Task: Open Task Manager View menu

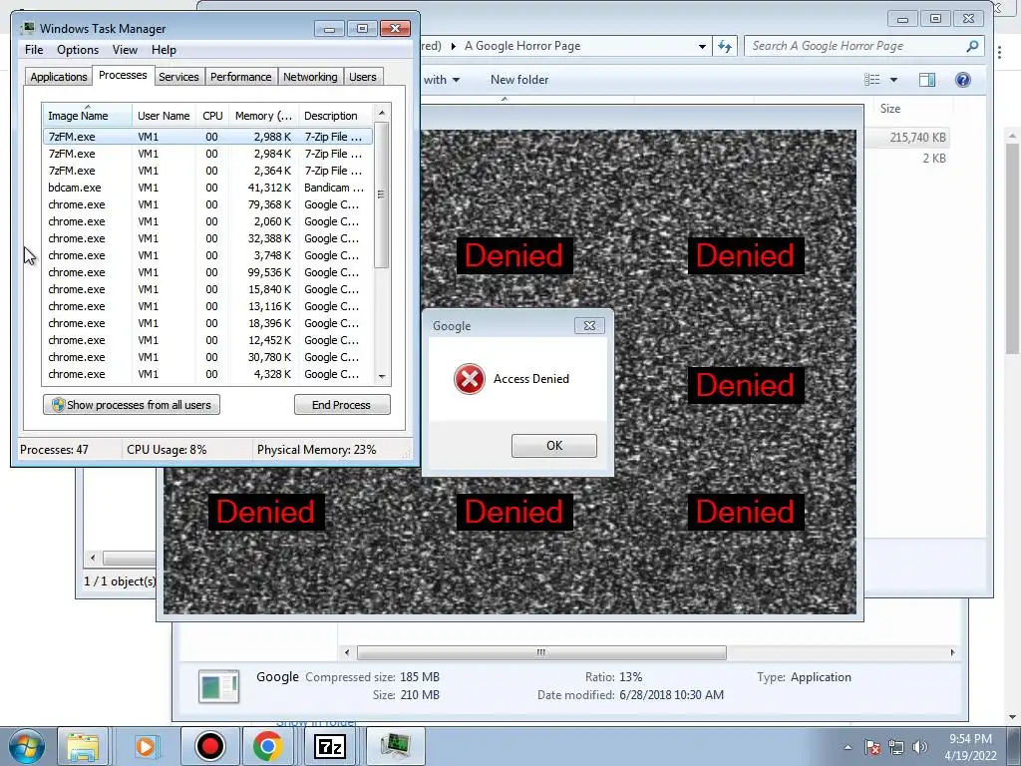Action: click(125, 50)
